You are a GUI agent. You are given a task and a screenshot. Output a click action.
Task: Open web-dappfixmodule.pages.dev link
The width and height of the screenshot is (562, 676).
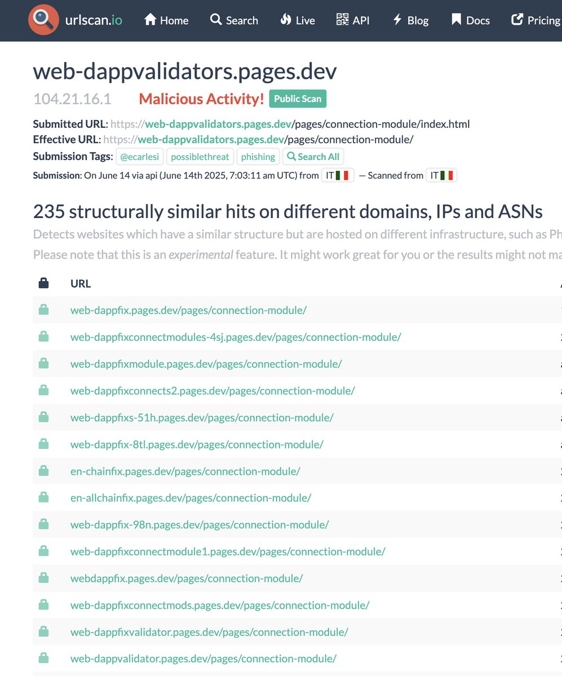(206, 364)
